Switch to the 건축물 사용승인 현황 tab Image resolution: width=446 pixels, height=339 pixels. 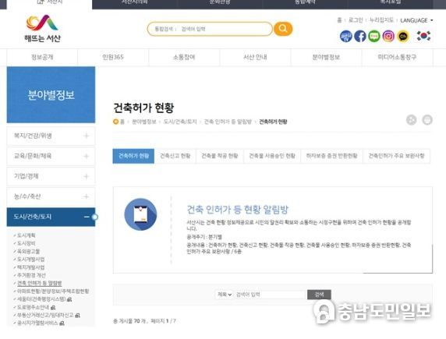(x=272, y=156)
